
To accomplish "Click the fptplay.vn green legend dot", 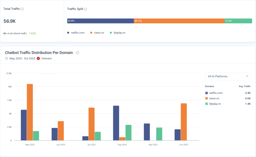I will 111,33.
